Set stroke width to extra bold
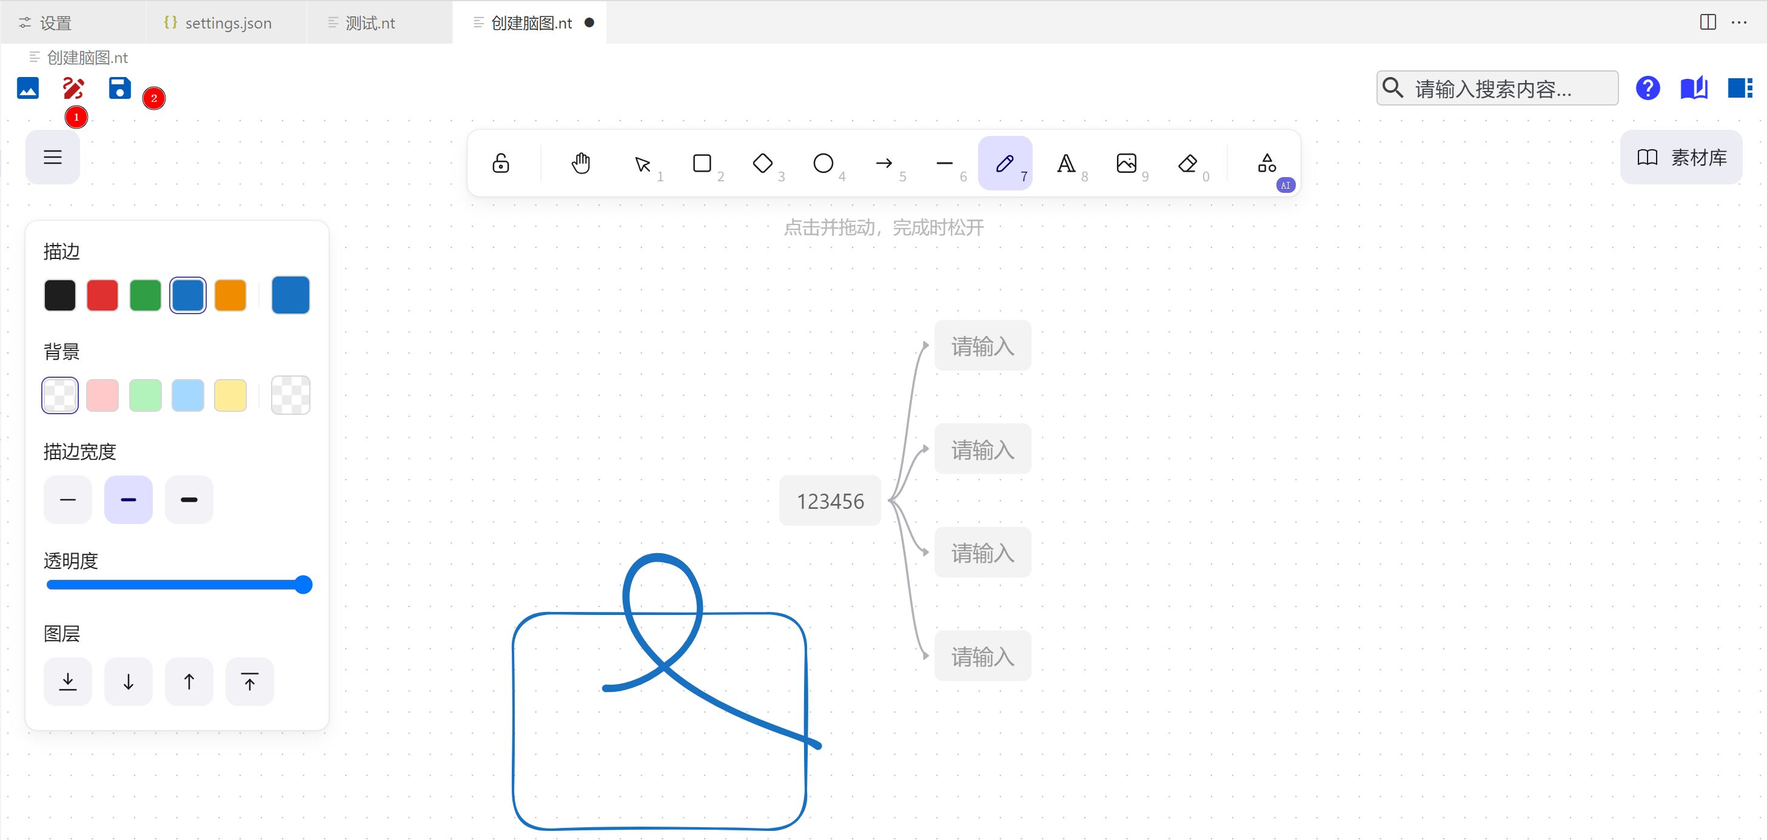The width and height of the screenshot is (1767, 840). point(189,500)
